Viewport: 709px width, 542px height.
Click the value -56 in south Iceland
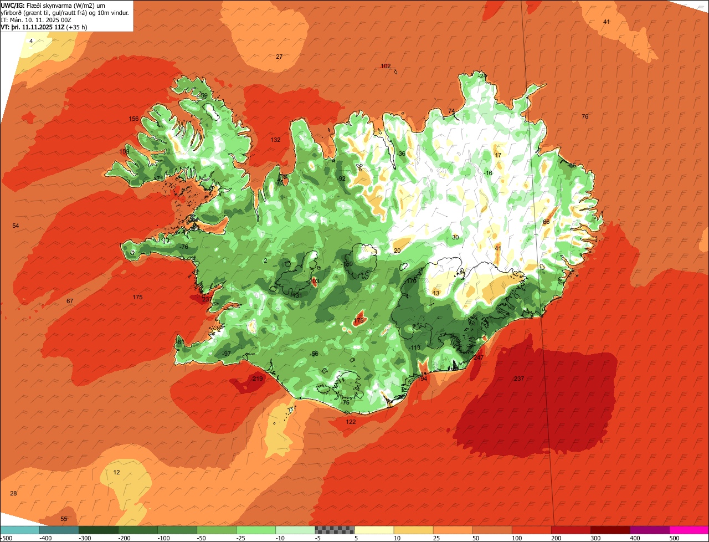[x=314, y=354]
